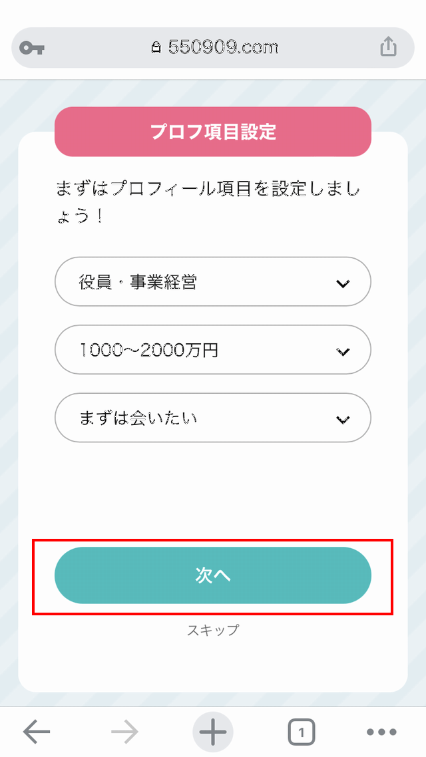
Task: Open a new tab with plus icon
Action: coord(213,732)
